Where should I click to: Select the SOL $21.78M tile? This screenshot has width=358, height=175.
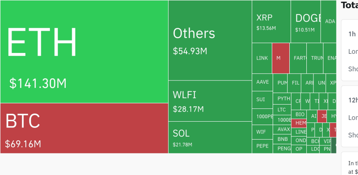pos(210,137)
